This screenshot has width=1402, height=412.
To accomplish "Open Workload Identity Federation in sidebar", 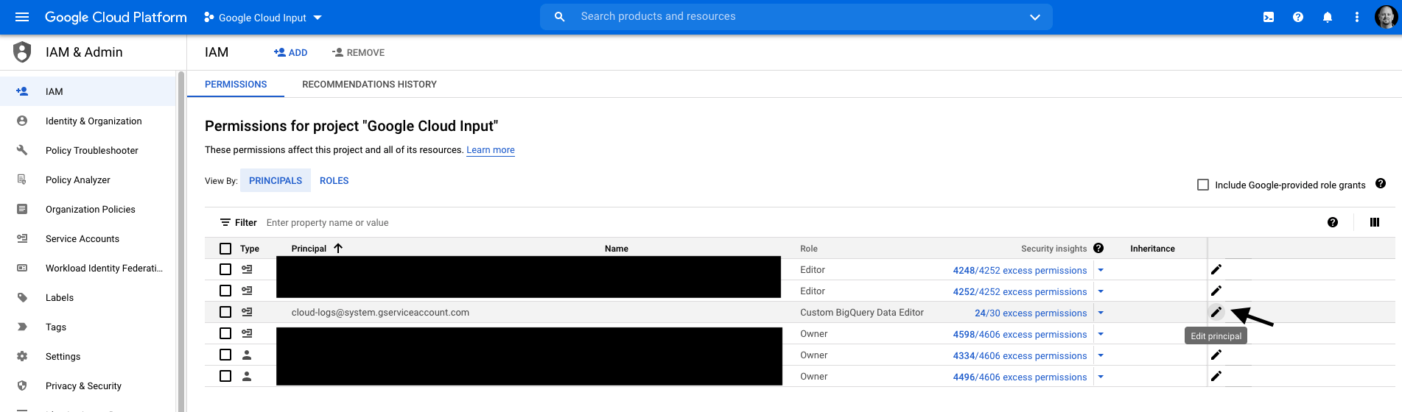I will click(88, 268).
